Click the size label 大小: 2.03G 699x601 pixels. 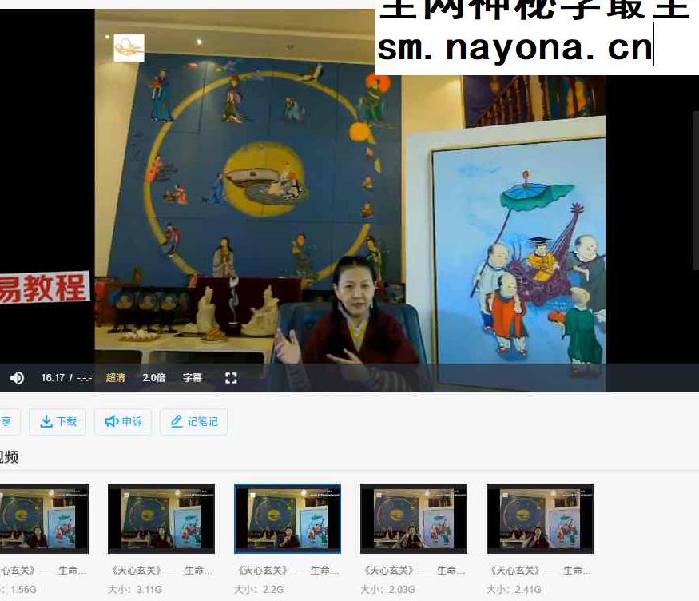[x=387, y=589]
